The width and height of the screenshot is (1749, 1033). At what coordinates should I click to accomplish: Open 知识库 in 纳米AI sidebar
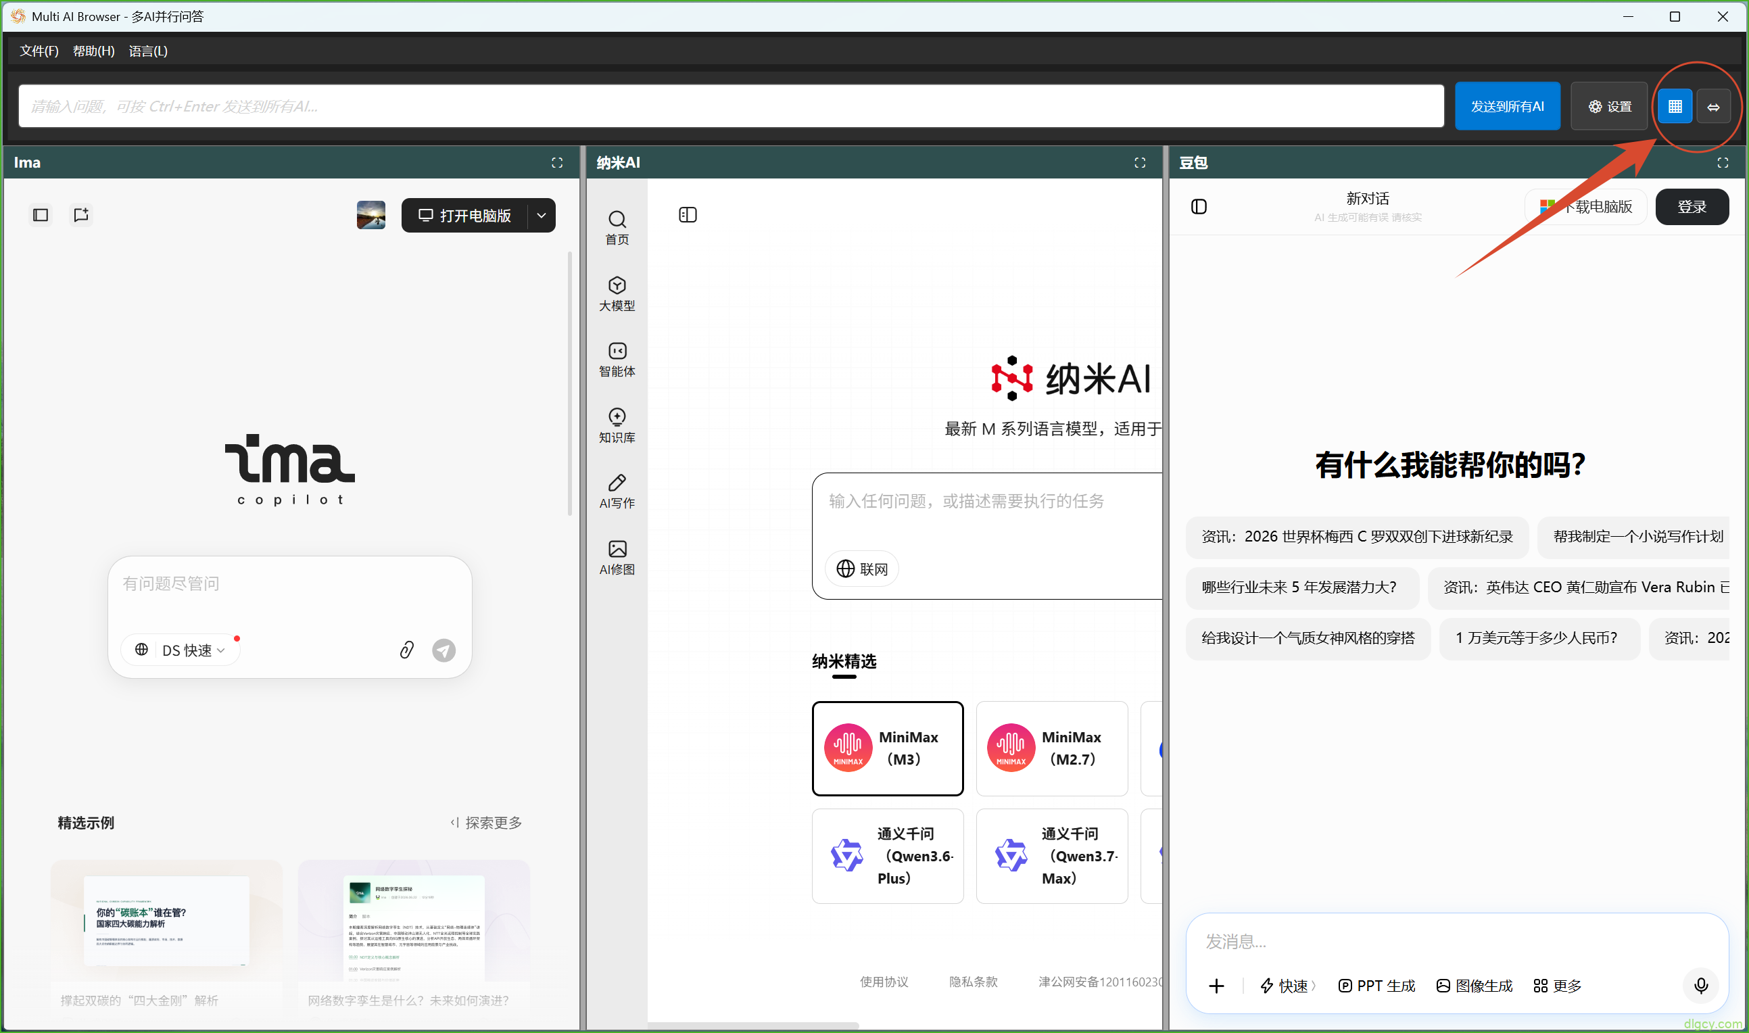click(617, 426)
